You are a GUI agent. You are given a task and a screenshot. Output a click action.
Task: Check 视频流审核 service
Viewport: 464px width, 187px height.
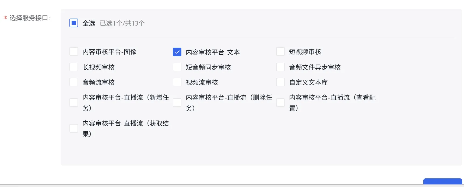tap(177, 82)
